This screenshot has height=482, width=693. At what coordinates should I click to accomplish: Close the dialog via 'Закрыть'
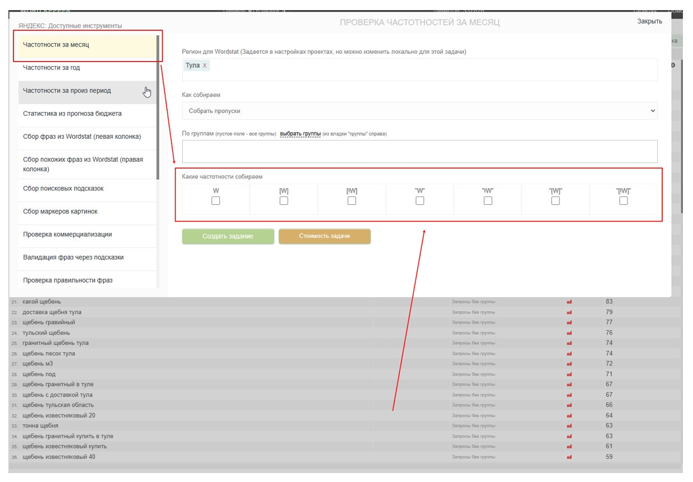point(649,21)
